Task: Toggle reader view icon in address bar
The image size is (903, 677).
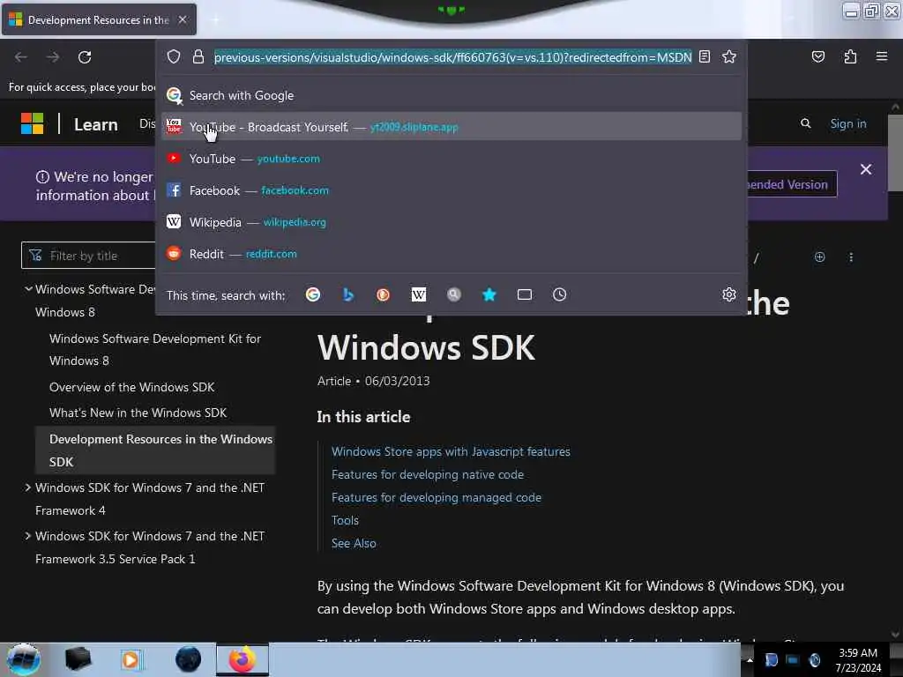Action: 705,56
